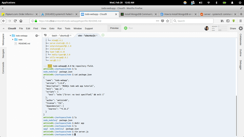Open user profile avatar in Cloud9

206,28
